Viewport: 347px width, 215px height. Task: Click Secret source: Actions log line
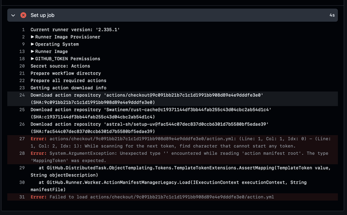[x=60, y=66]
